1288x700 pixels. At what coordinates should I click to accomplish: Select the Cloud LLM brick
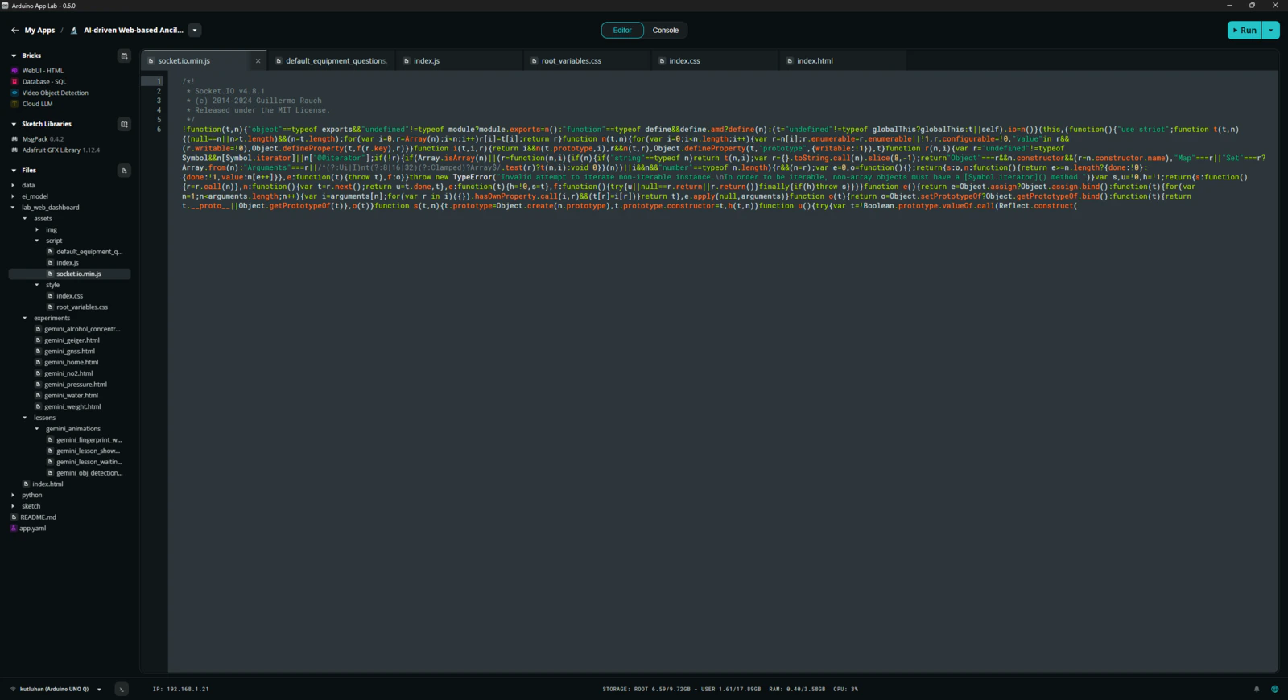37,104
